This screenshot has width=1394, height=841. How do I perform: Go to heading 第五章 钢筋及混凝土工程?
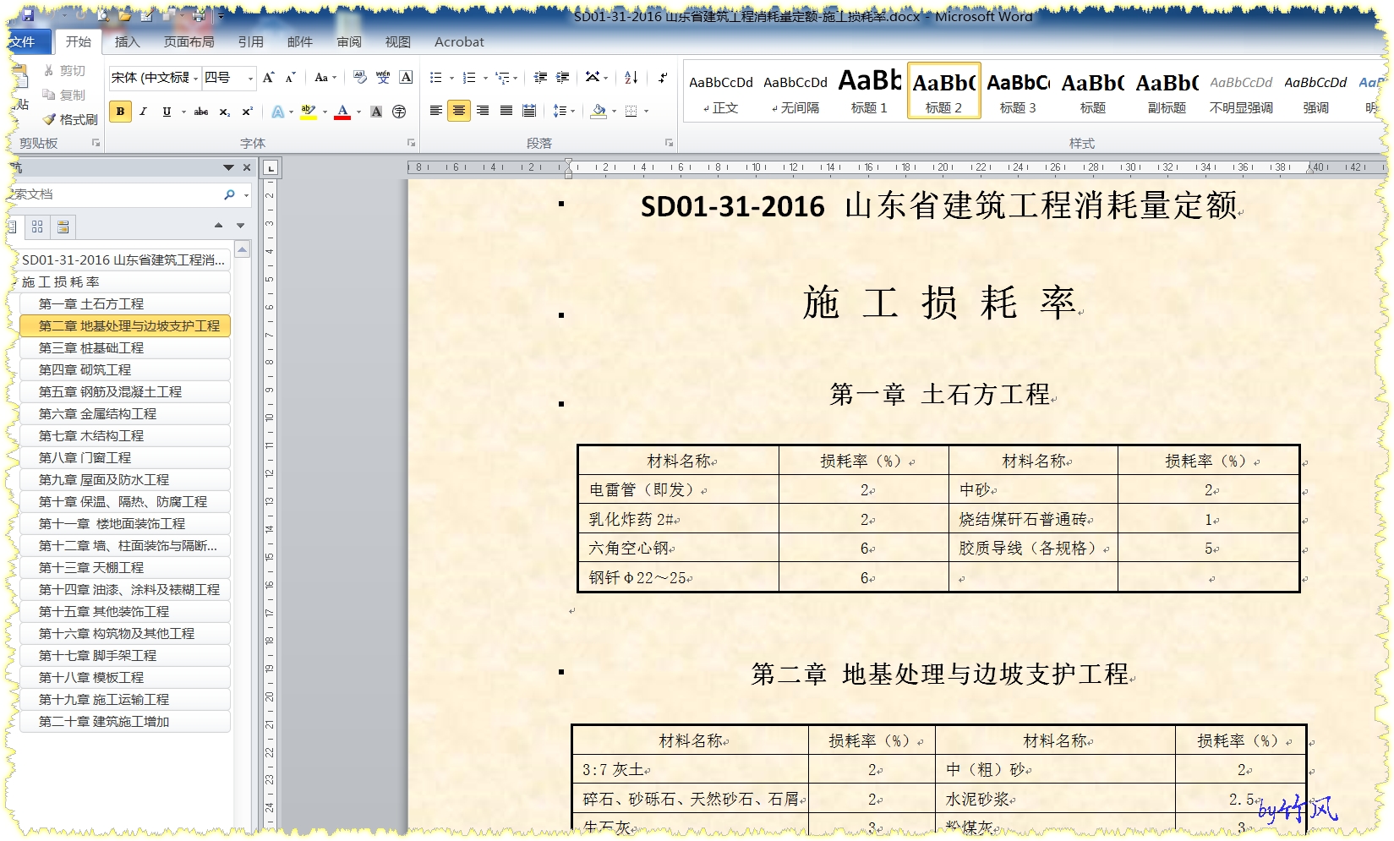coord(125,391)
